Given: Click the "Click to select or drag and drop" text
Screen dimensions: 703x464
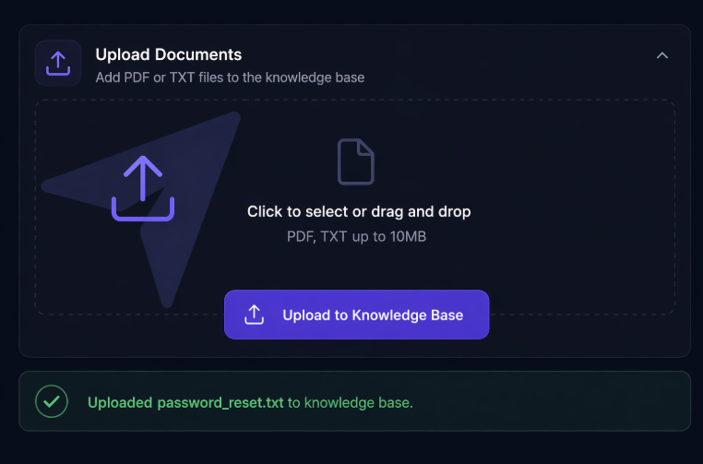Looking at the screenshot, I should tap(359, 211).
